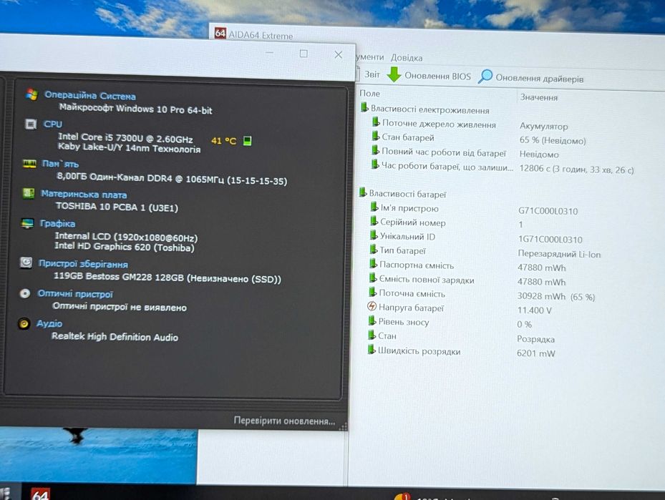The width and height of the screenshot is (665, 500).
Task: Click the value 6201 mW
Action: (x=535, y=353)
